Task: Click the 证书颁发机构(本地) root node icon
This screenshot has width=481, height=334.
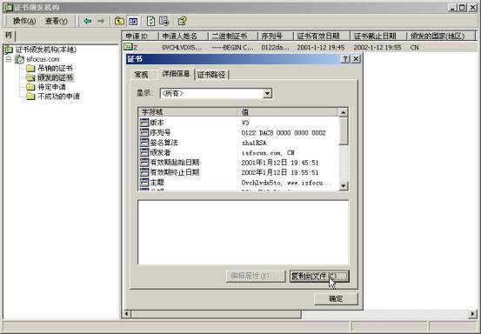Action: pyautogui.click(x=9, y=50)
